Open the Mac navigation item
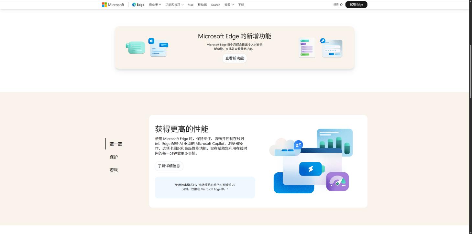The height and width of the screenshot is (234, 472). (x=191, y=5)
